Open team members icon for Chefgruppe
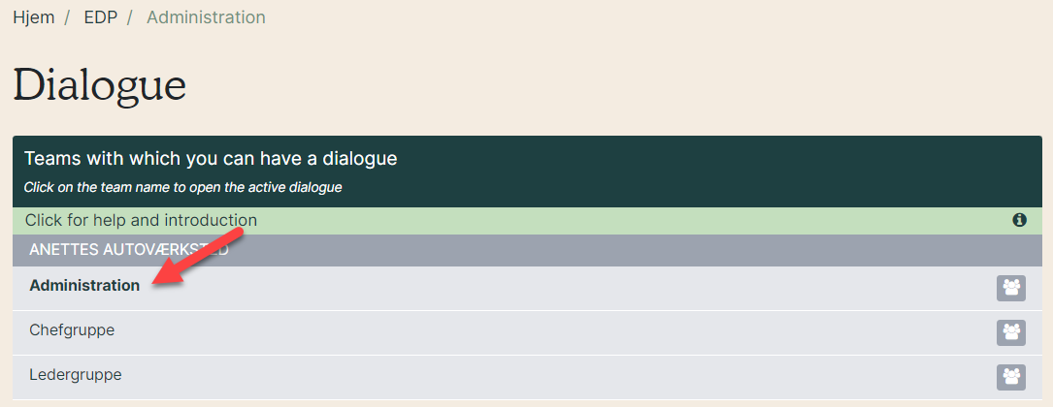Image resolution: width=1053 pixels, height=407 pixels. 1010,332
